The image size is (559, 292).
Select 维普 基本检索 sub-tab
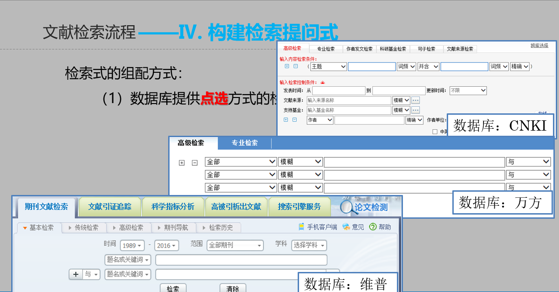point(39,228)
